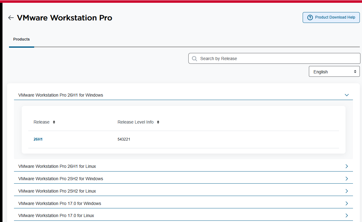Click the question mark help icon
Screen dimensions: 362x222
click(x=310, y=17)
